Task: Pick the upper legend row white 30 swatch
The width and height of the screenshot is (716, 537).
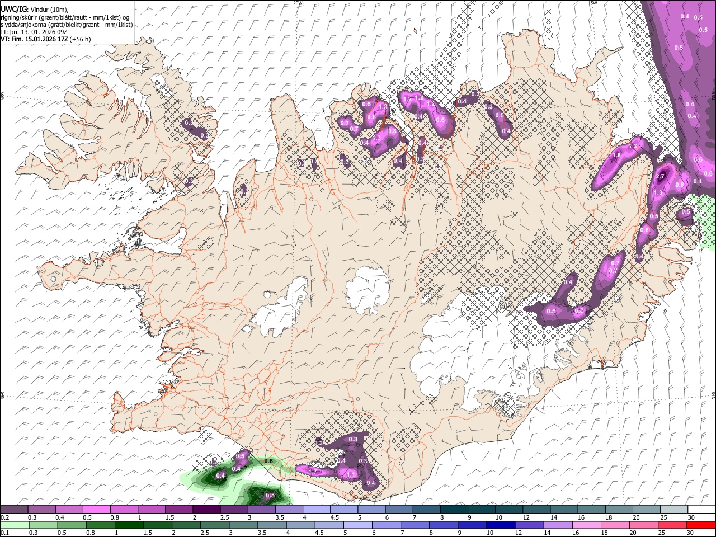Action: [x=702, y=509]
